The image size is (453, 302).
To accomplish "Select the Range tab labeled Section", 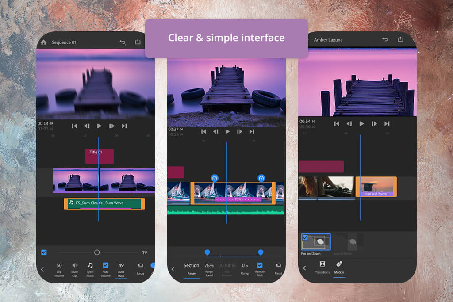I will 192,269.
